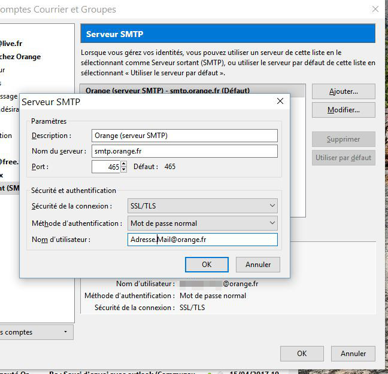Click the Utiliser par défaut button
The image size is (388, 374).
[343, 158]
